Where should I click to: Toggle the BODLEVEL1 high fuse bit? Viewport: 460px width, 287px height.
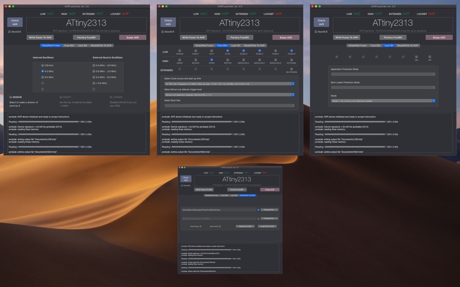pos(260,60)
